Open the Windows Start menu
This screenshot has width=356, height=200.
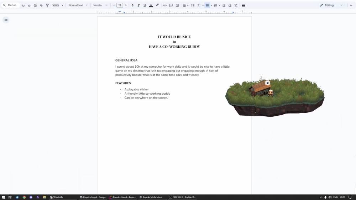(3, 197)
